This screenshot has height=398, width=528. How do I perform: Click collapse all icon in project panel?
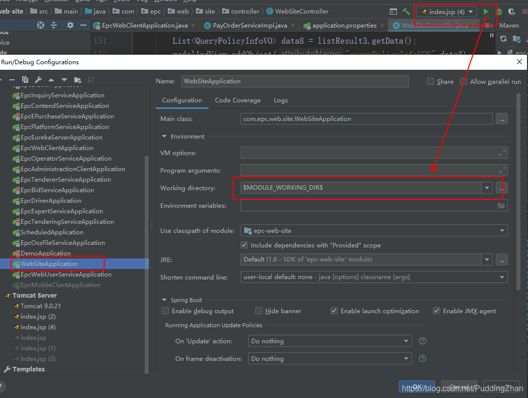54,25
